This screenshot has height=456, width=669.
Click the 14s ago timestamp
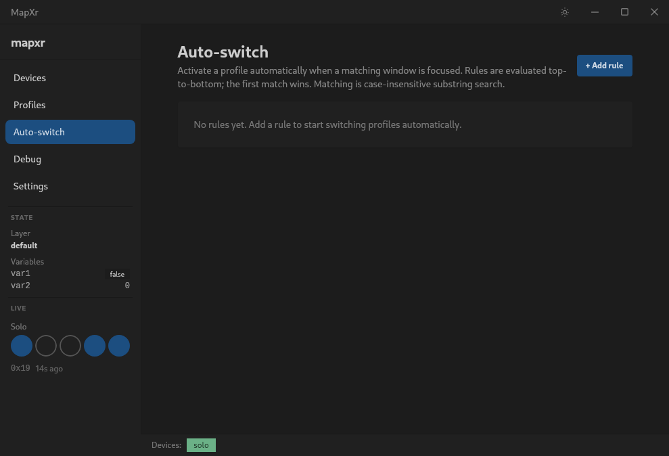click(49, 368)
